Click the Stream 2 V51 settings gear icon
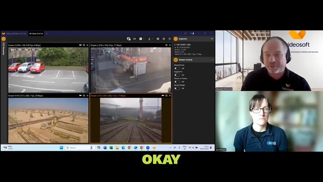Screen dimensions: 323x182 point(166,96)
